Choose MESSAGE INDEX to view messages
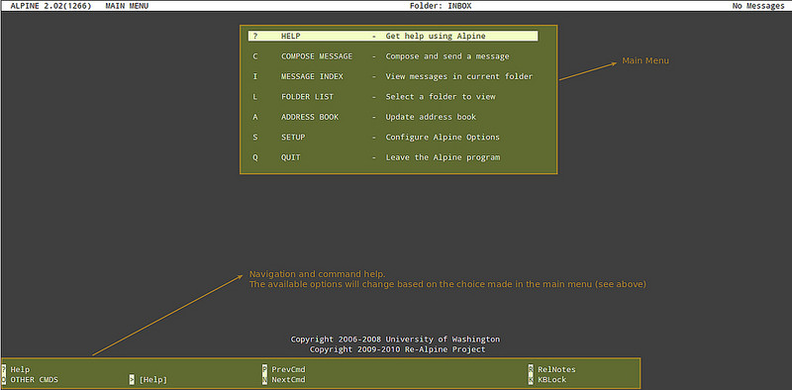The height and width of the screenshot is (390, 792). click(392, 77)
